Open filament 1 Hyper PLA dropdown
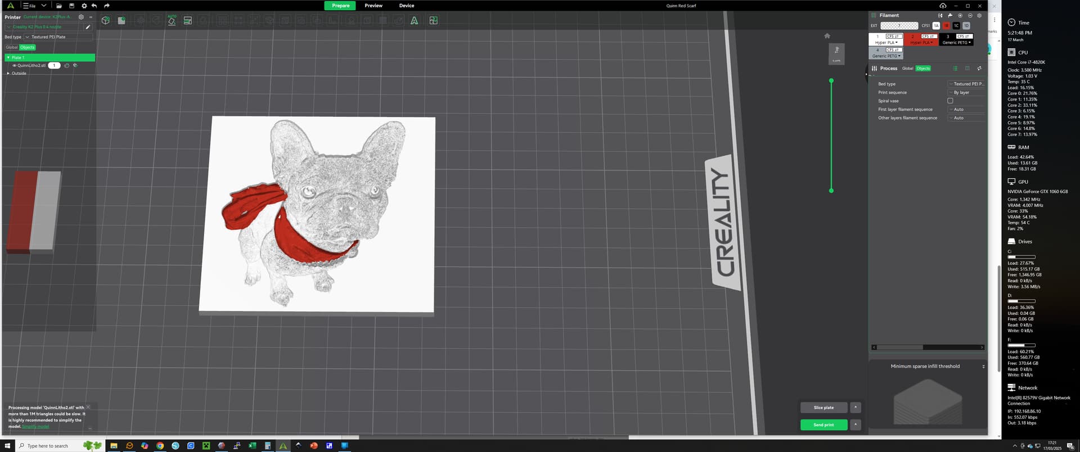The height and width of the screenshot is (452, 1080). (x=886, y=43)
